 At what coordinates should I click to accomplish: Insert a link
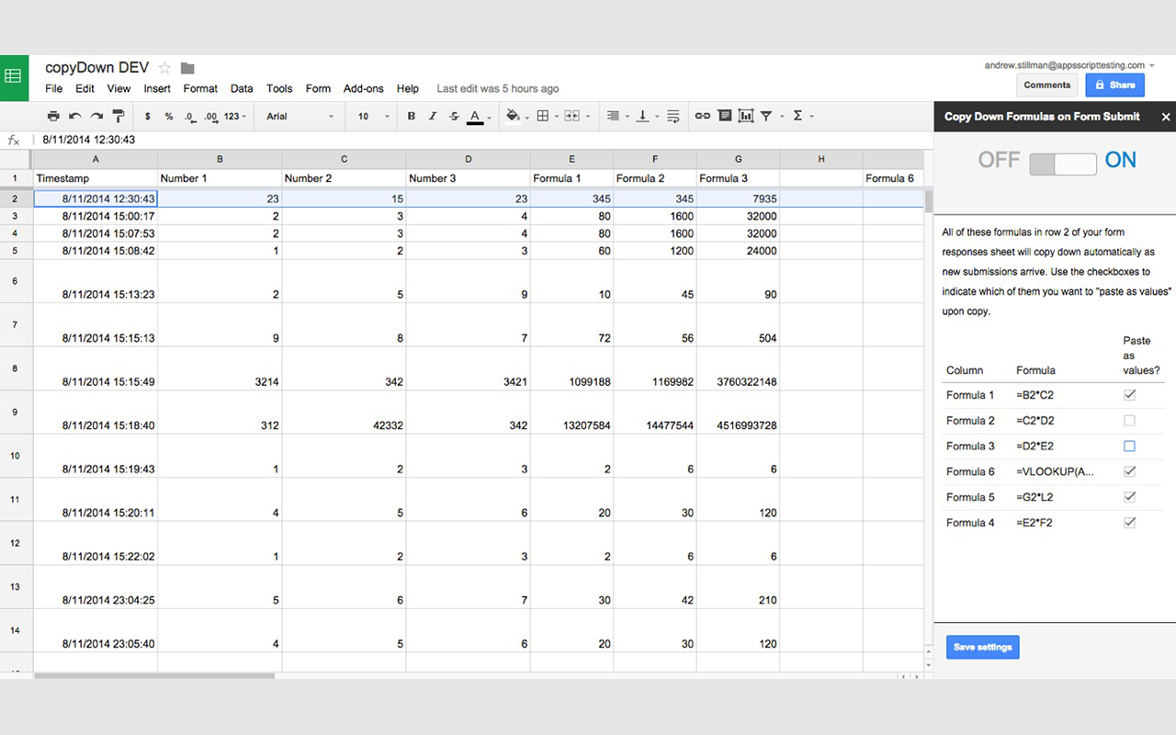[x=703, y=116]
